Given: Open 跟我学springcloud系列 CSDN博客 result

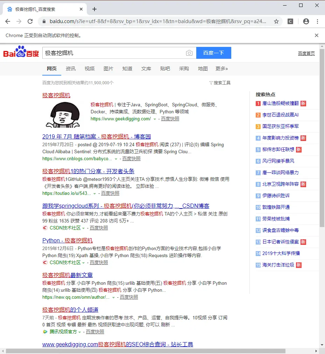Looking at the screenshot, I should pos(126,206).
